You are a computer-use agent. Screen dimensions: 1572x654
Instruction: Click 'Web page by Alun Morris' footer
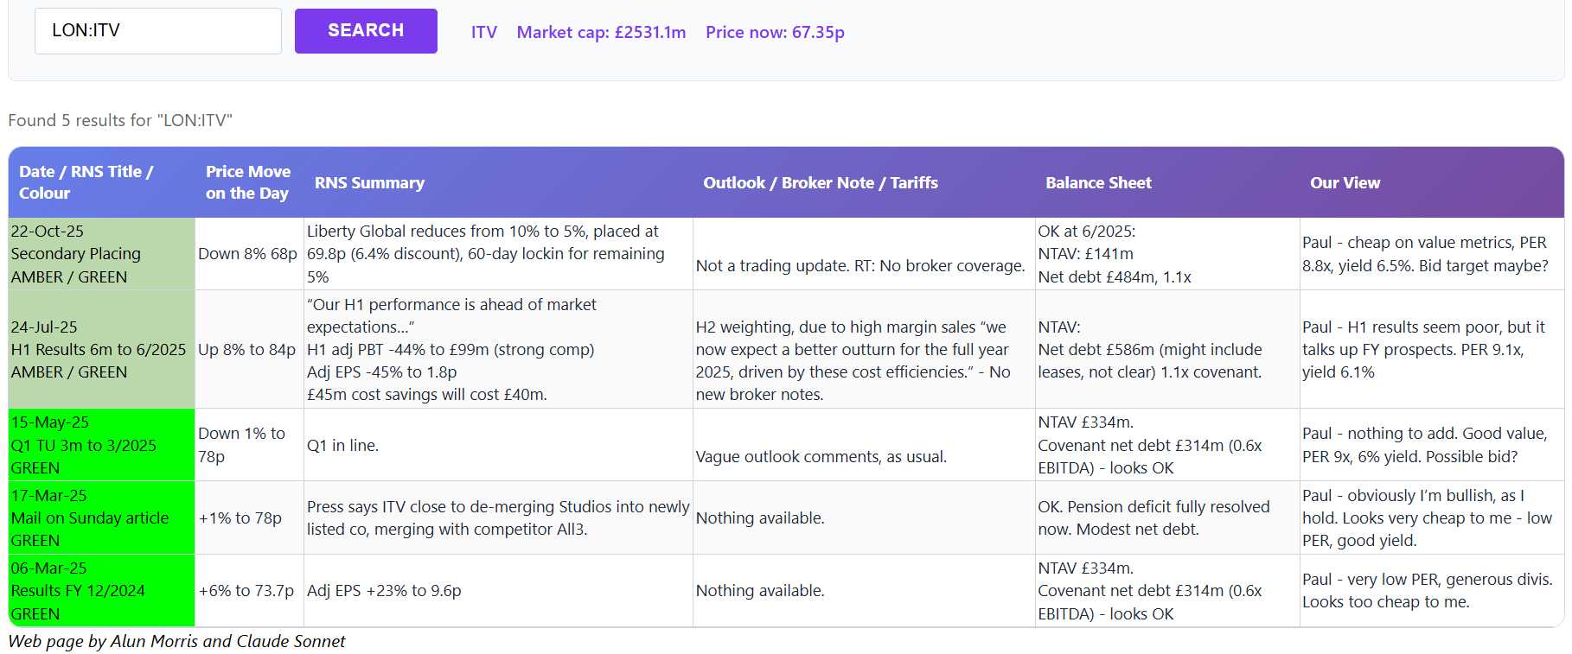coord(176,641)
